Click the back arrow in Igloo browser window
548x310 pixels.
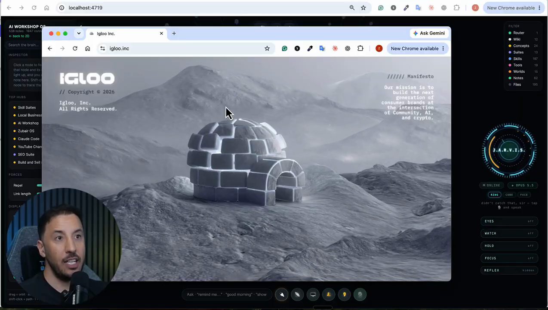[x=50, y=49]
